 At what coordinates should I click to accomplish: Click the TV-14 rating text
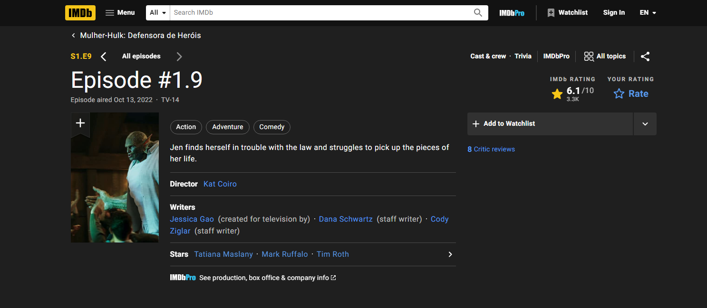(x=170, y=100)
